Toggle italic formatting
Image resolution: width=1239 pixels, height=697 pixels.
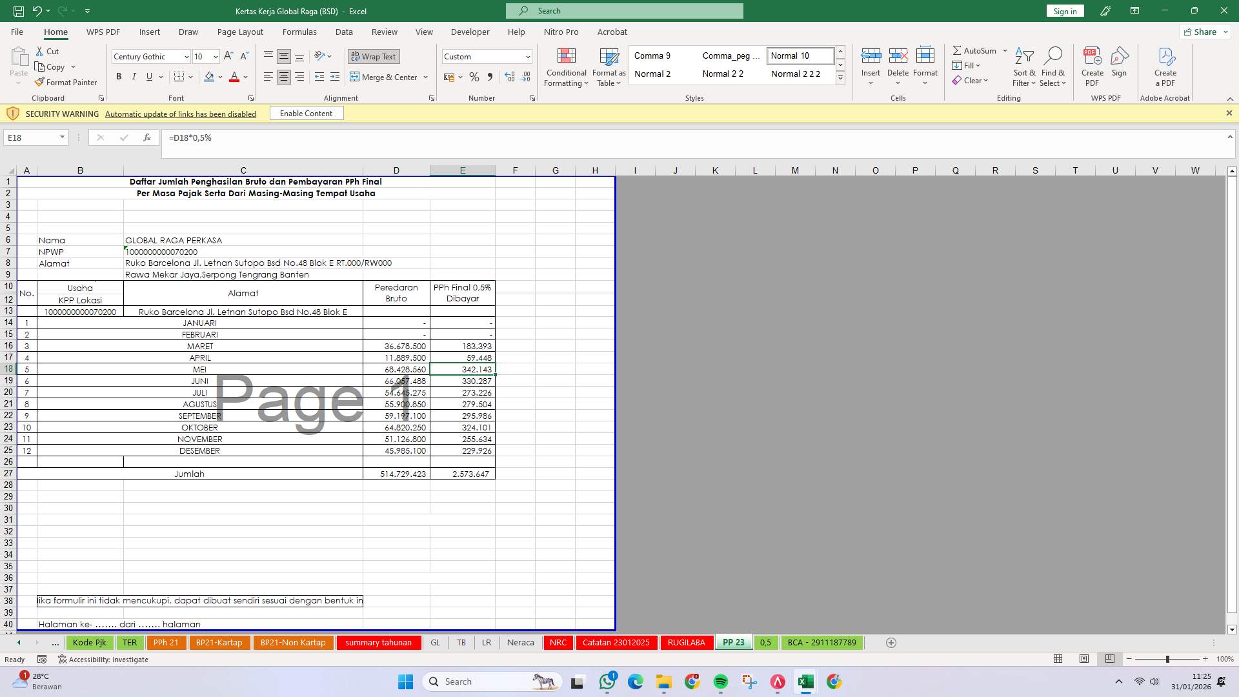(134, 76)
